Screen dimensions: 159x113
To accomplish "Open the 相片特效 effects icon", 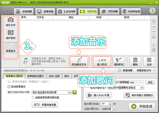I will point(10,33).
